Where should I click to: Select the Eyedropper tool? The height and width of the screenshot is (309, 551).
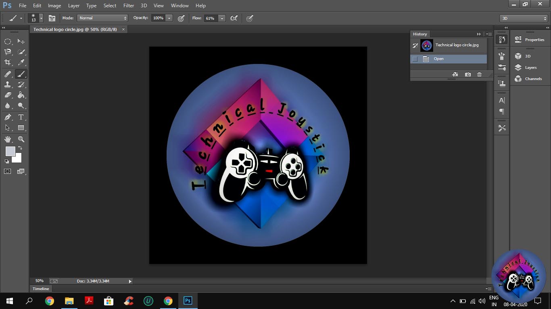(x=21, y=62)
